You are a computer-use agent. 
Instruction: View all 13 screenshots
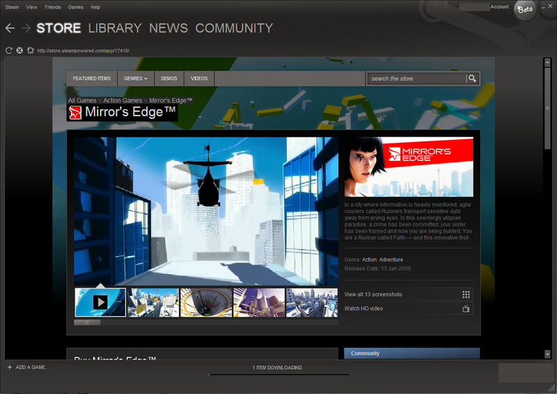pos(409,294)
